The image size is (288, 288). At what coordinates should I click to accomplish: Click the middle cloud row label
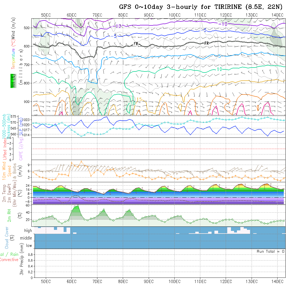coord(26,238)
